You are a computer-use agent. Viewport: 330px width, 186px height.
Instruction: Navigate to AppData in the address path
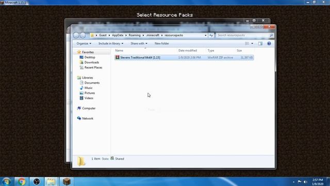tap(118, 35)
